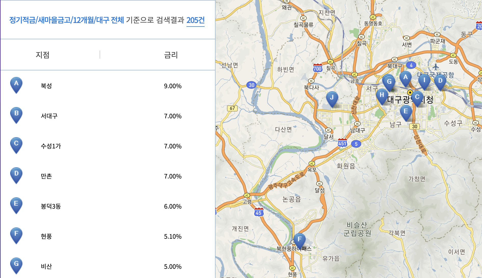482x278 pixels.
Task: Click the 비슬산 군립공원 map label
Action: click(x=357, y=229)
